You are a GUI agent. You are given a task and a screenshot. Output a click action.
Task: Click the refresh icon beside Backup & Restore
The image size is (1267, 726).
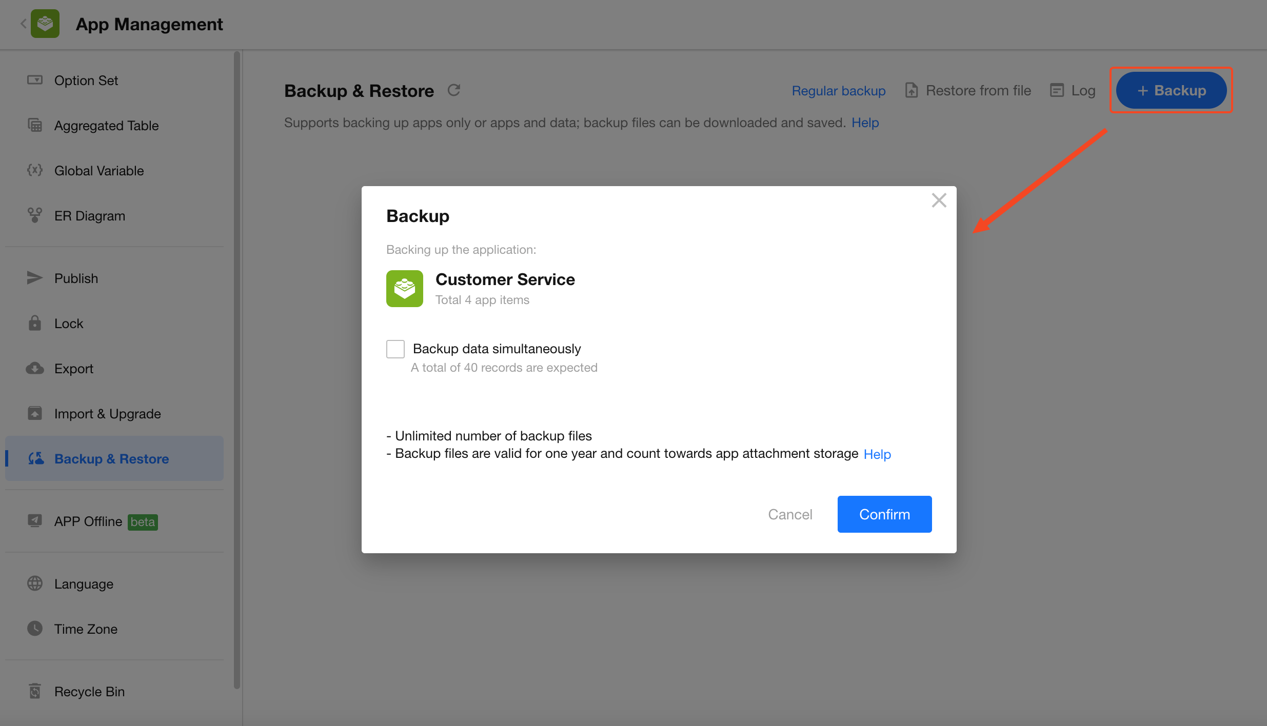(453, 90)
